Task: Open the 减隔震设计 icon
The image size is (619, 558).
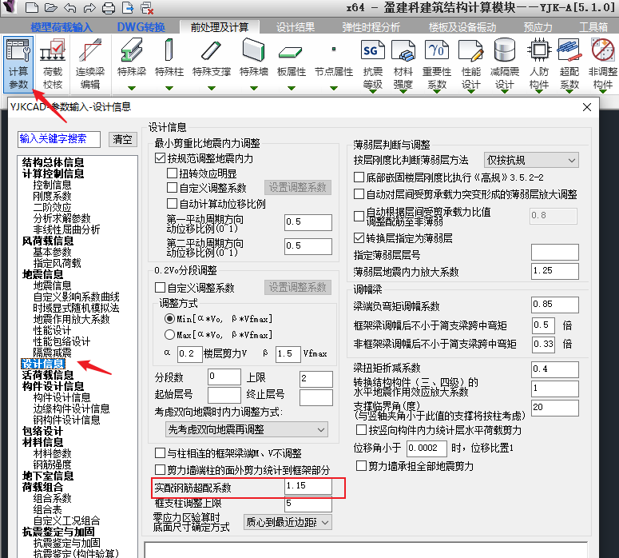Action: coord(505,50)
